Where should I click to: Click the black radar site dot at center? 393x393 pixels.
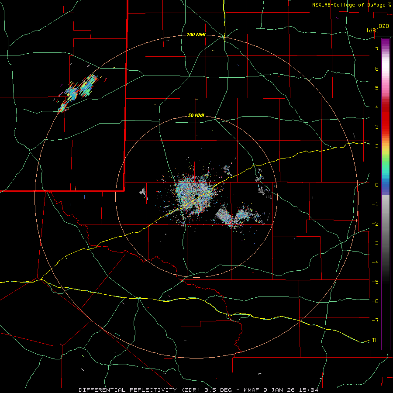click(x=196, y=196)
